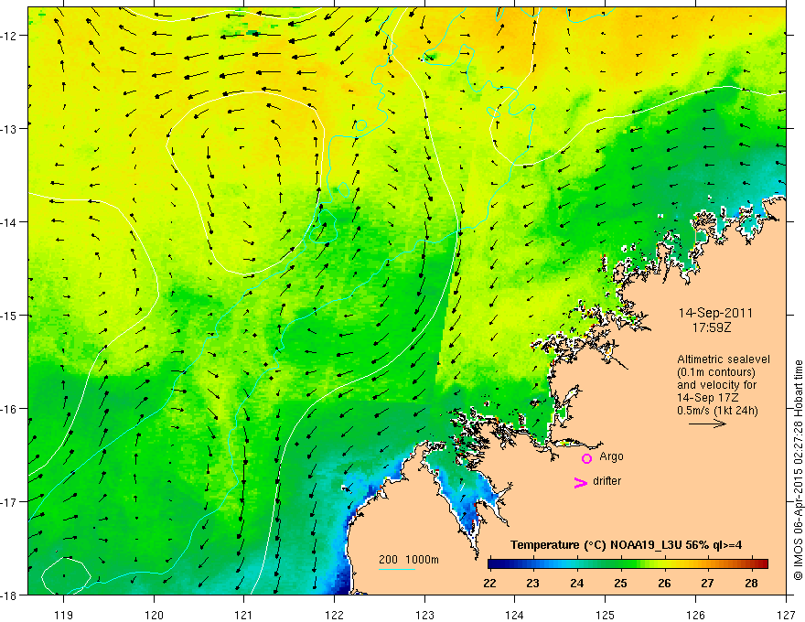Click longitude axis label "121"
This screenshot has height=622, width=805.
pos(244,615)
